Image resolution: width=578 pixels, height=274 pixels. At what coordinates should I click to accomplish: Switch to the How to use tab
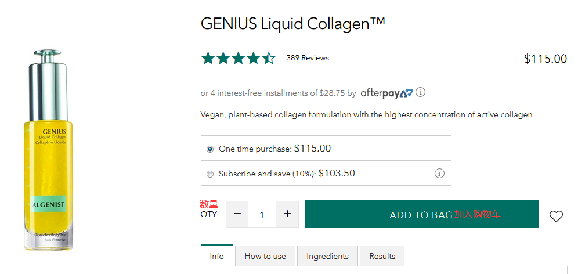[265, 256]
